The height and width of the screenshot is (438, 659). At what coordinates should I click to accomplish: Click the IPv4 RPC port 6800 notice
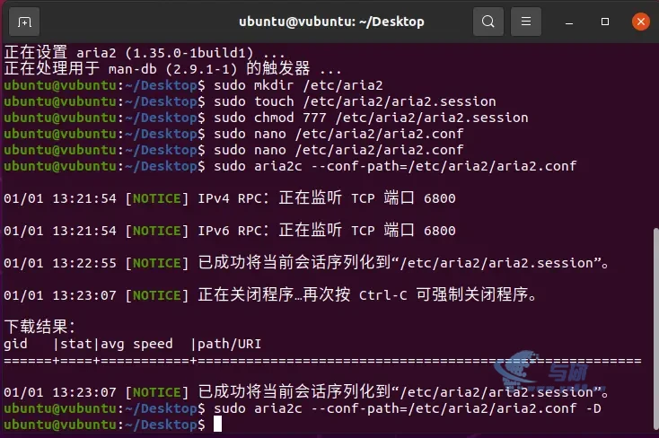230,198
